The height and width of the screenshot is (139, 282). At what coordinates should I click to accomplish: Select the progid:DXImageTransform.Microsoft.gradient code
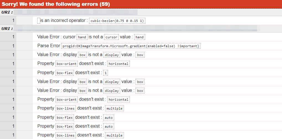tap(131, 46)
